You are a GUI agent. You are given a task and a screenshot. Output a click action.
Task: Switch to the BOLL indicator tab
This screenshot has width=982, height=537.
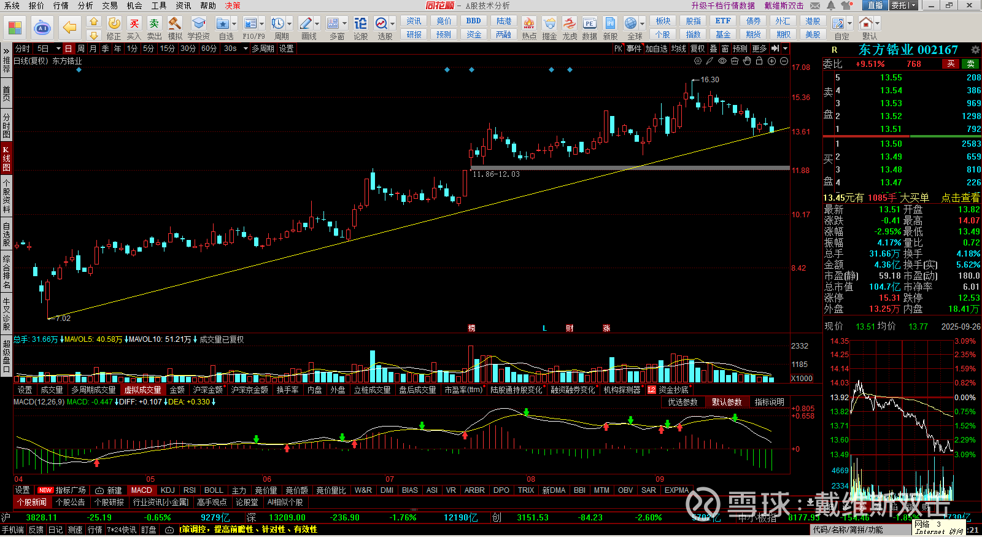pos(214,490)
